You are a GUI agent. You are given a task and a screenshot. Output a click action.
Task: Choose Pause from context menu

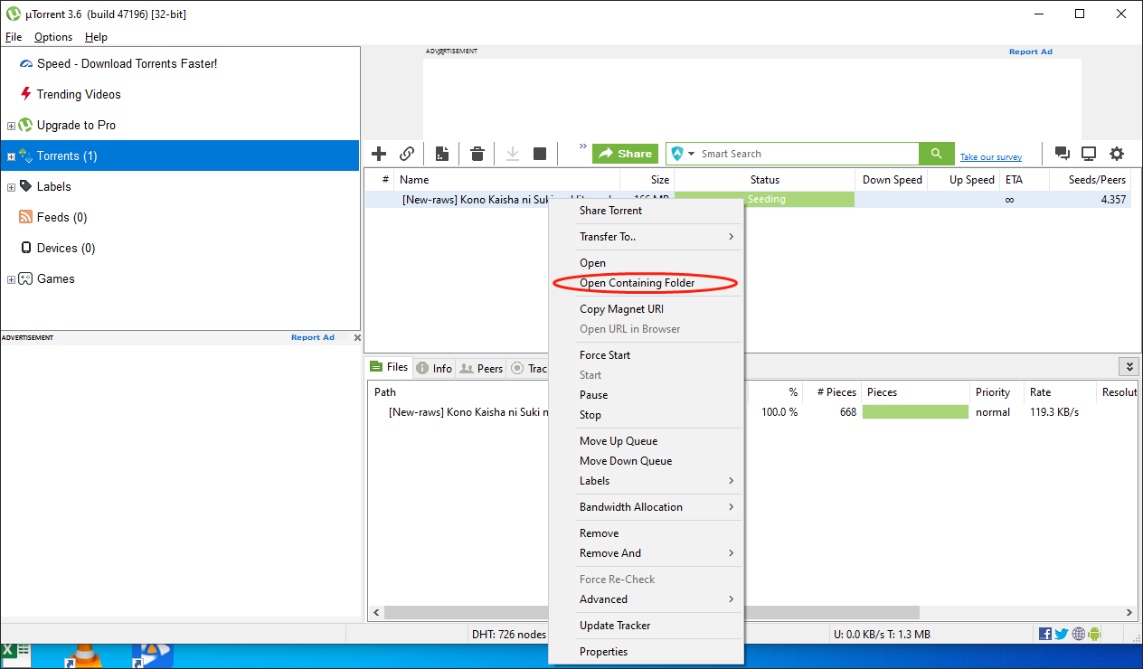[x=647, y=395]
